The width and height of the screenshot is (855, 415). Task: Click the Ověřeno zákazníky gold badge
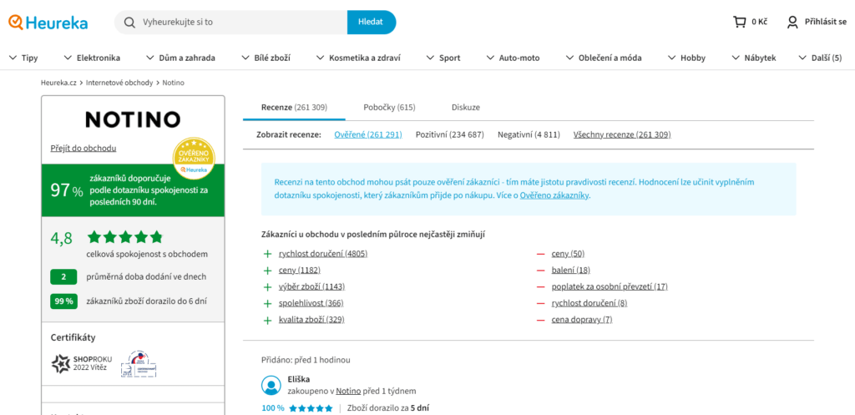(x=194, y=159)
